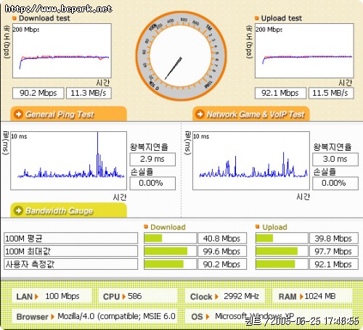Click the 10 ms label on VoIP graph

pos(201,136)
